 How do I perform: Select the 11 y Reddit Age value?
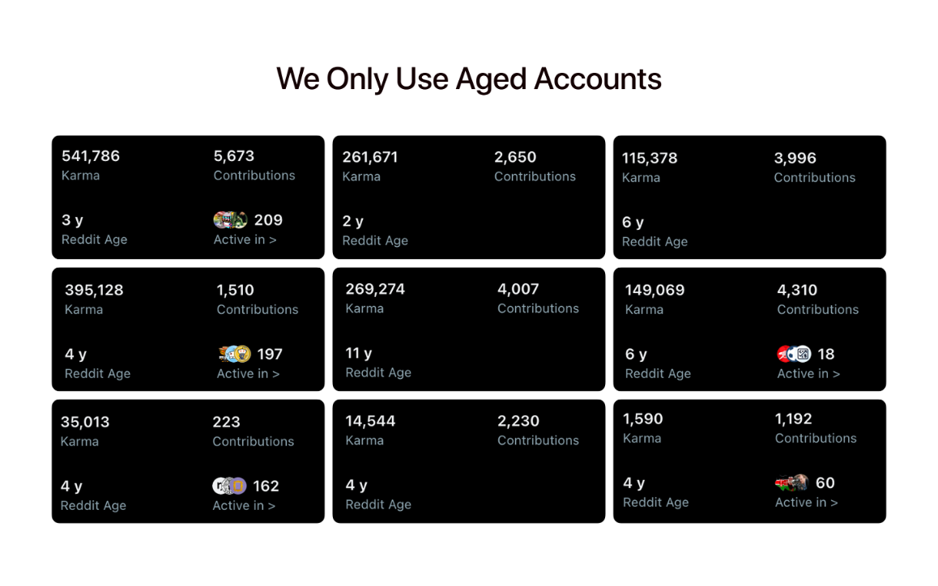point(358,354)
